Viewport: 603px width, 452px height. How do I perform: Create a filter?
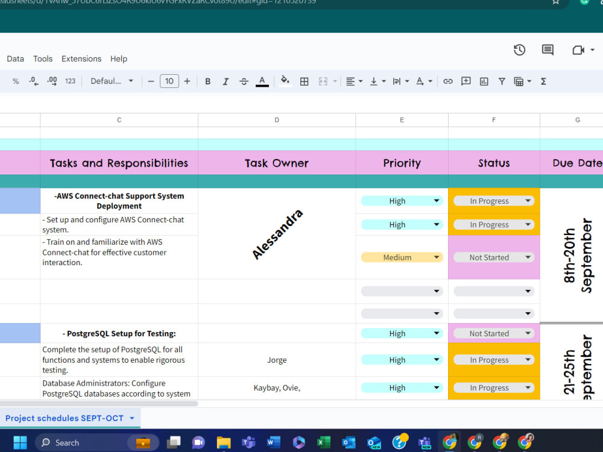tap(502, 81)
